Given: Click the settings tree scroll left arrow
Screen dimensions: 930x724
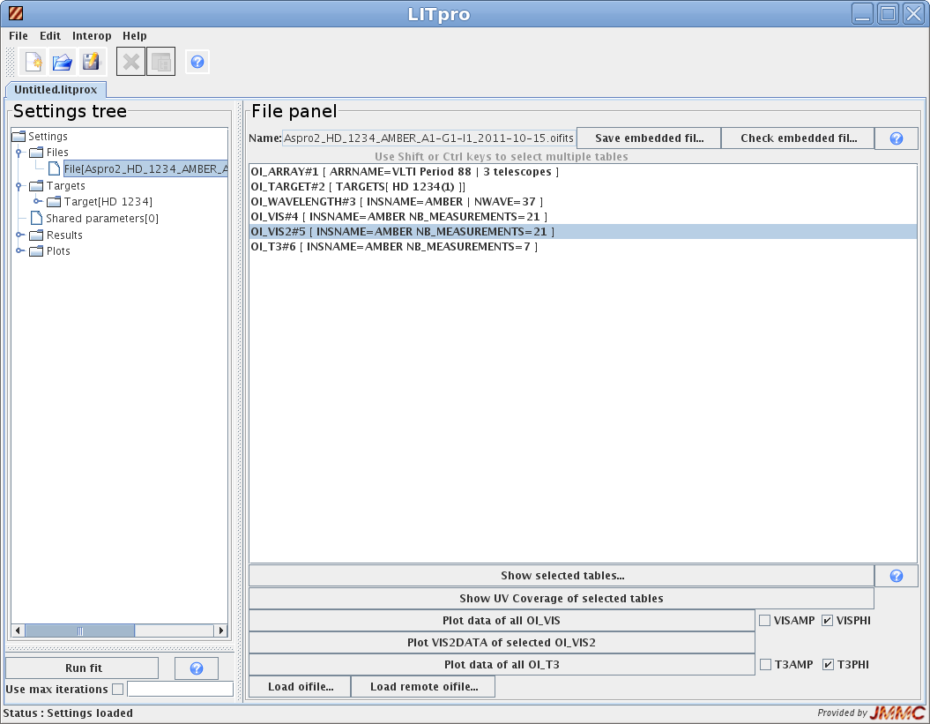Looking at the screenshot, I should click(x=18, y=631).
